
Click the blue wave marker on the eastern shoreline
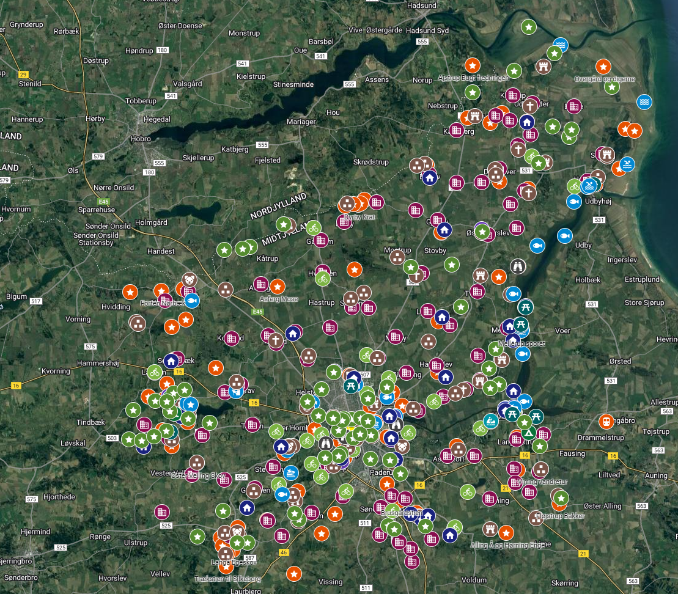click(x=644, y=101)
